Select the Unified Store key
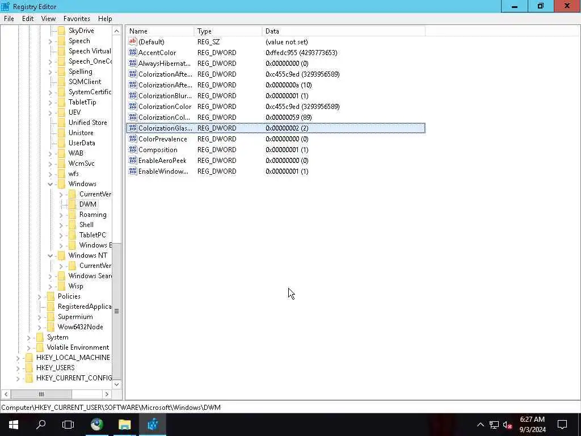This screenshot has height=436, width=581. 88,123
